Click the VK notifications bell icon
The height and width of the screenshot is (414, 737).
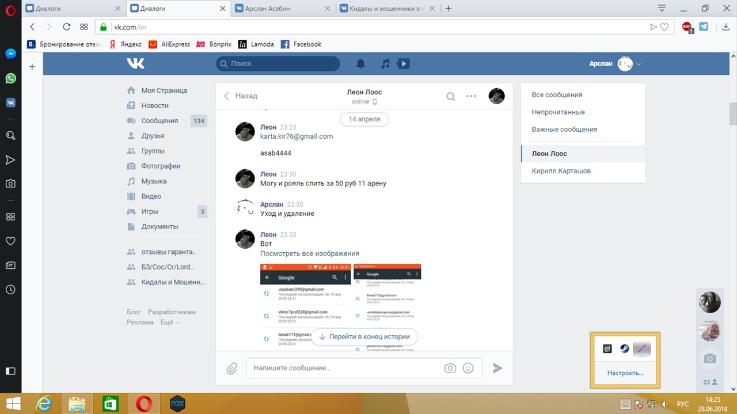click(x=360, y=64)
